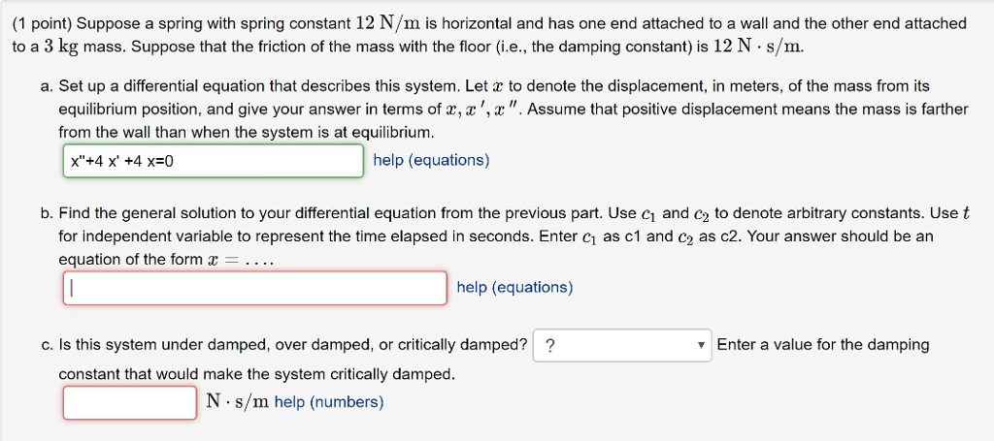Click the part a differential equation answer box
Screen dimensions: 994x441
click(214, 161)
